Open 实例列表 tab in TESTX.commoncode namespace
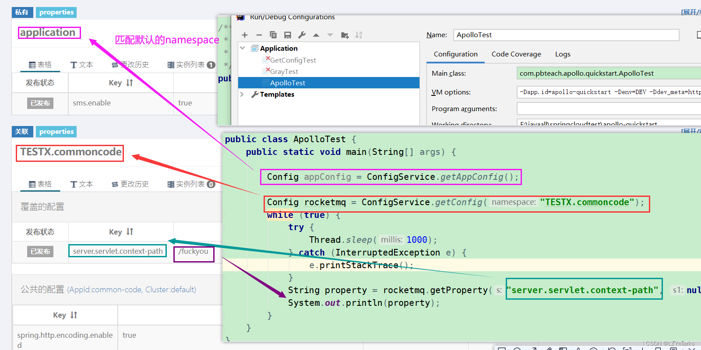Screen dimensions: 701x350 (x=191, y=184)
